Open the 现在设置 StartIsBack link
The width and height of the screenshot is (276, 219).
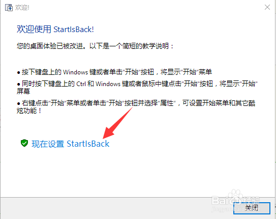pyautogui.click(x=71, y=144)
